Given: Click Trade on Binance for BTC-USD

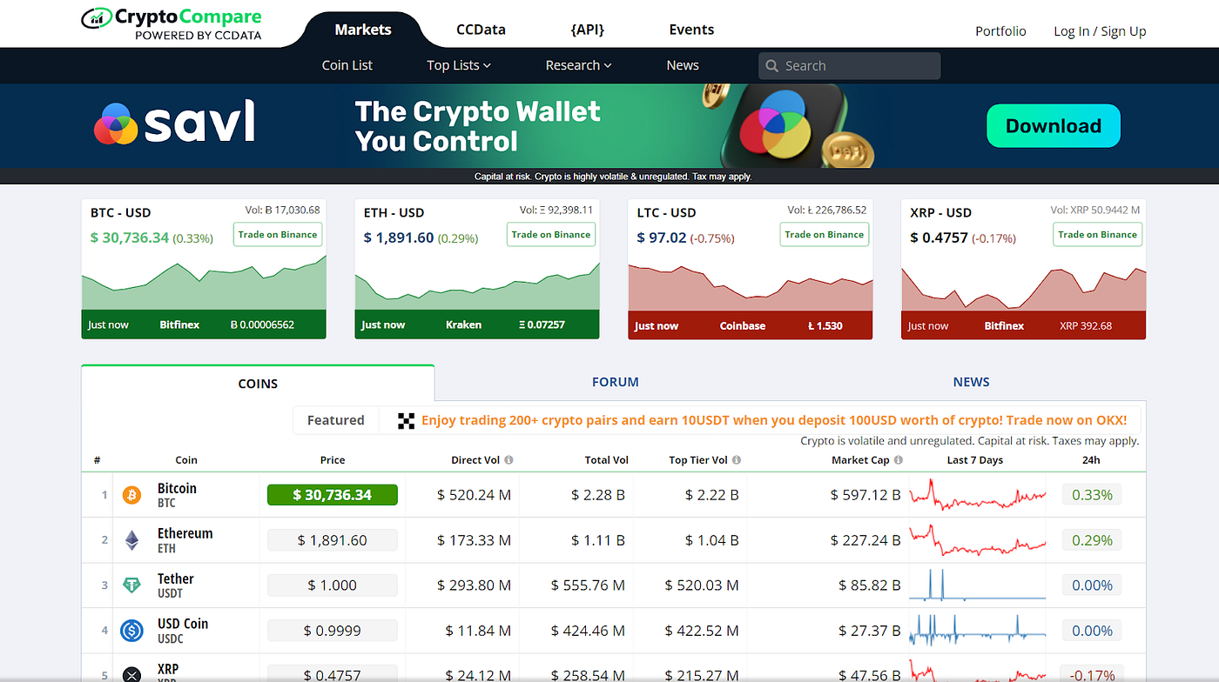Looking at the screenshot, I should 277,234.
